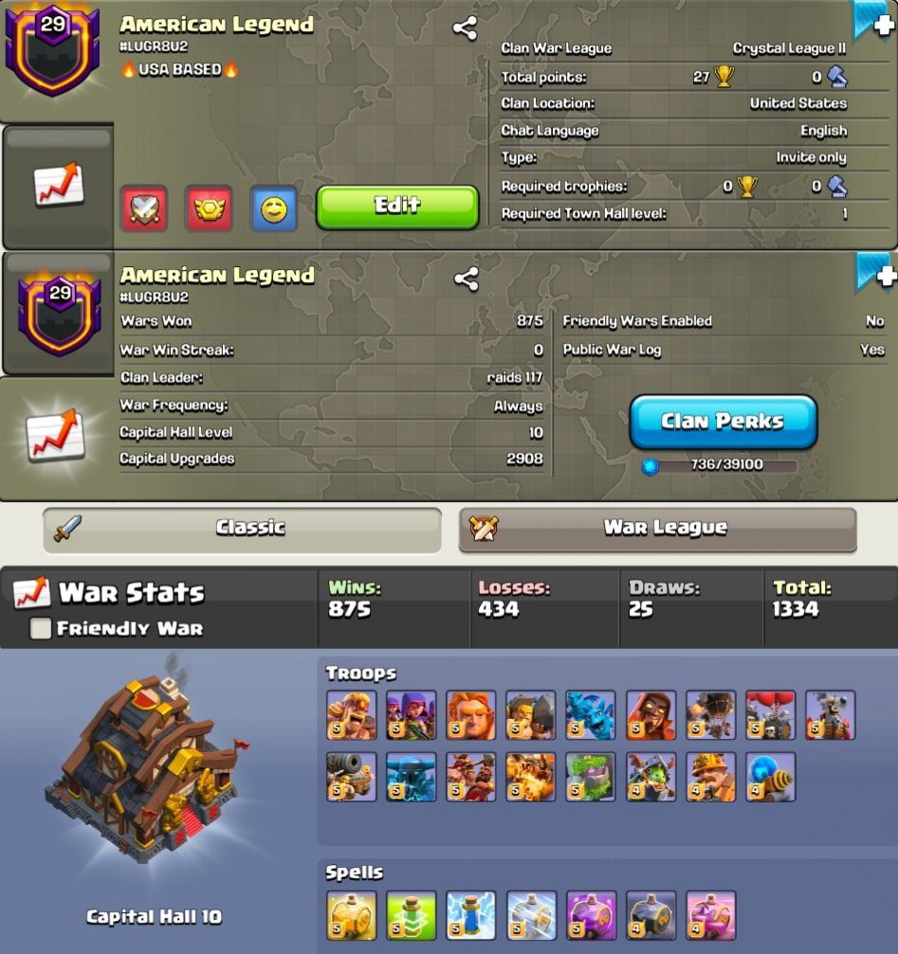Click the second panel's bookmark plus flag
This screenshot has width=898, height=954.
coord(876,273)
